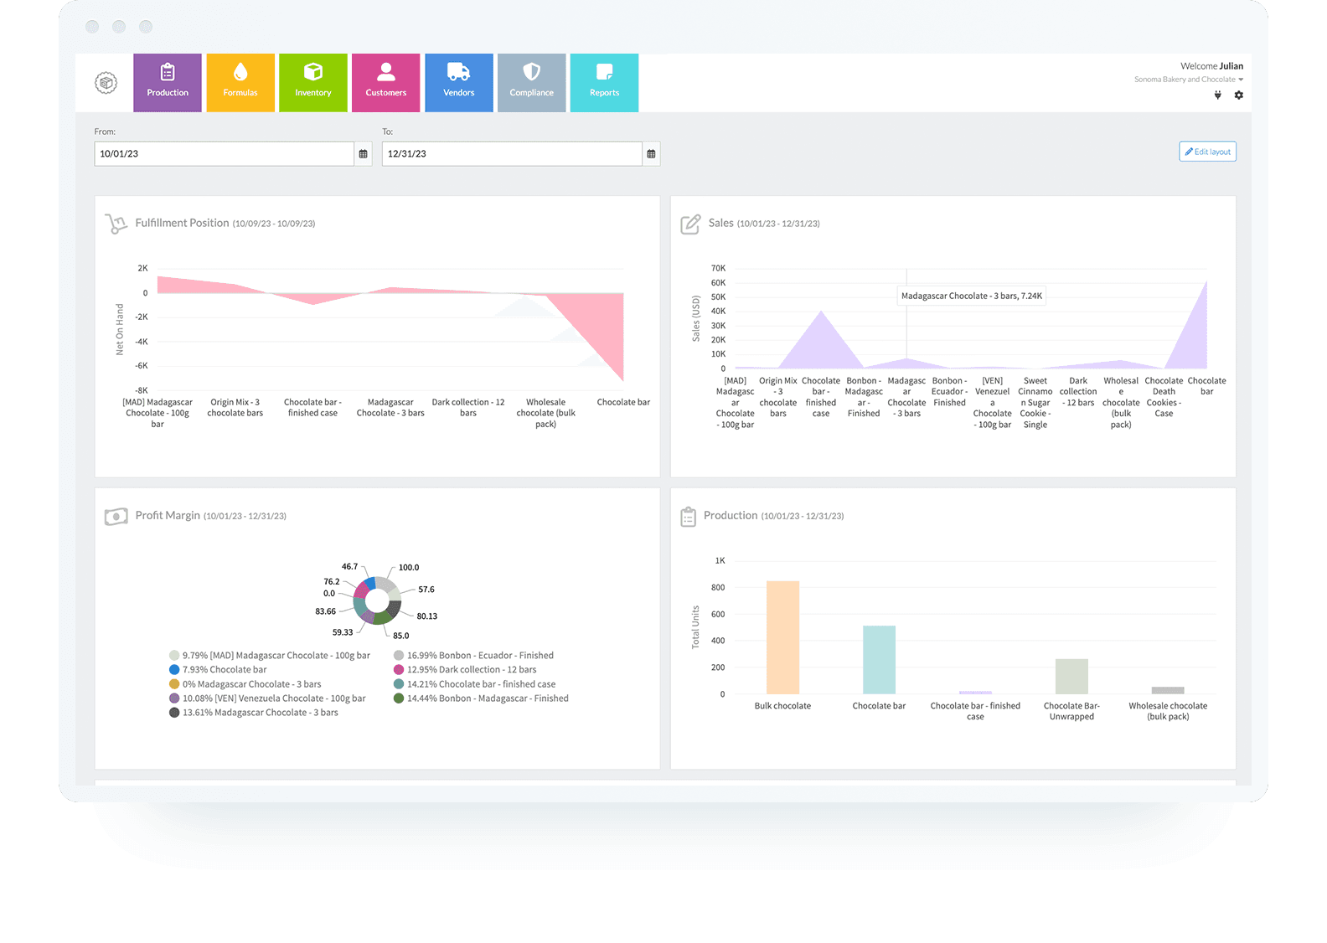Click the app logo icon beside Production
1327x943 pixels.
pos(106,83)
